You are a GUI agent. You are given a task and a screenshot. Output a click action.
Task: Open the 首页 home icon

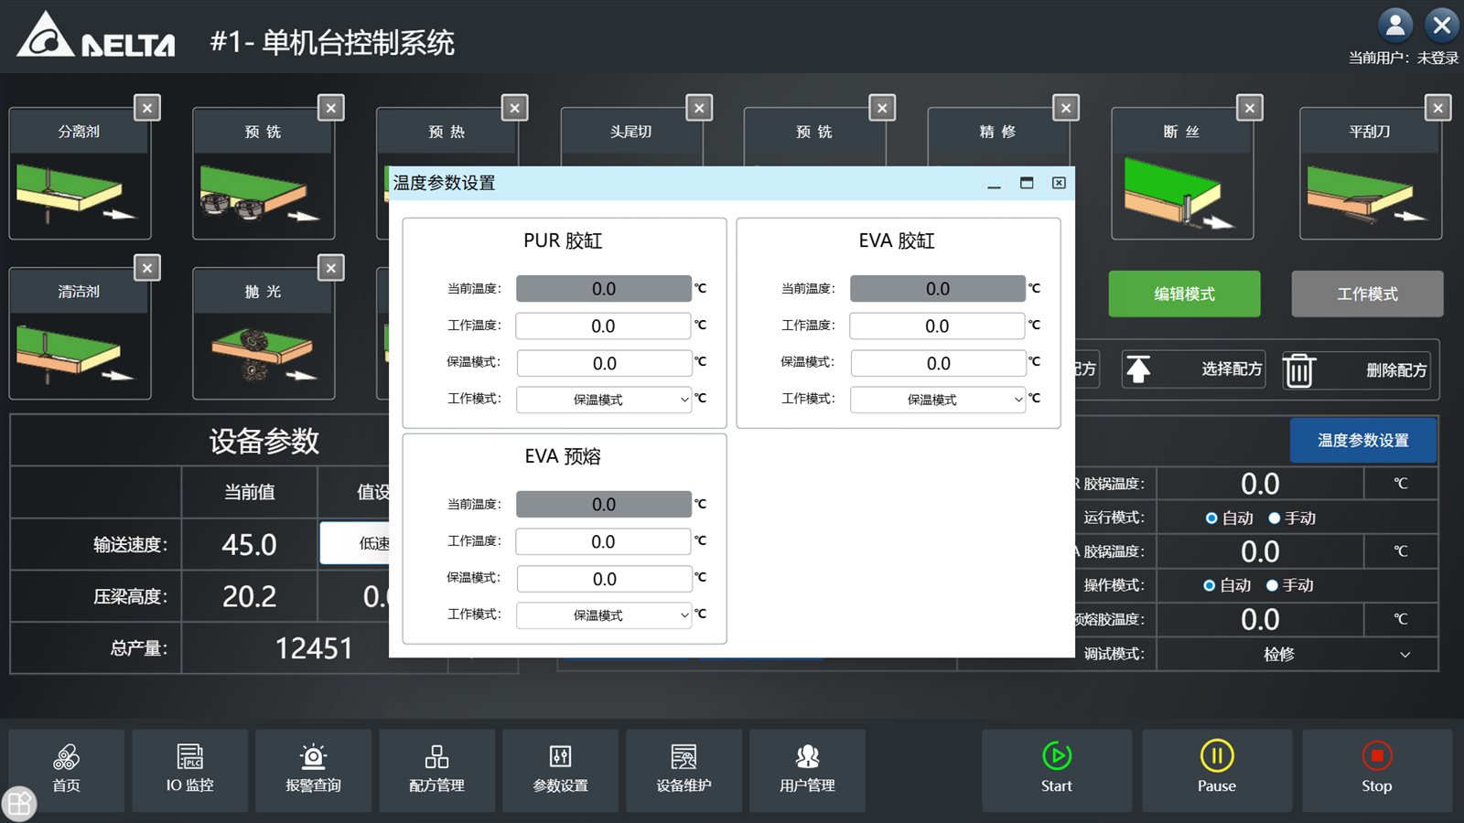point(66,770)
